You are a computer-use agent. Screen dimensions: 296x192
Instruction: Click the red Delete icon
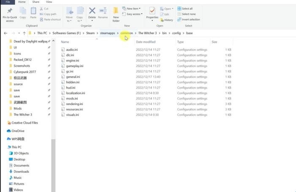point(92,11)
